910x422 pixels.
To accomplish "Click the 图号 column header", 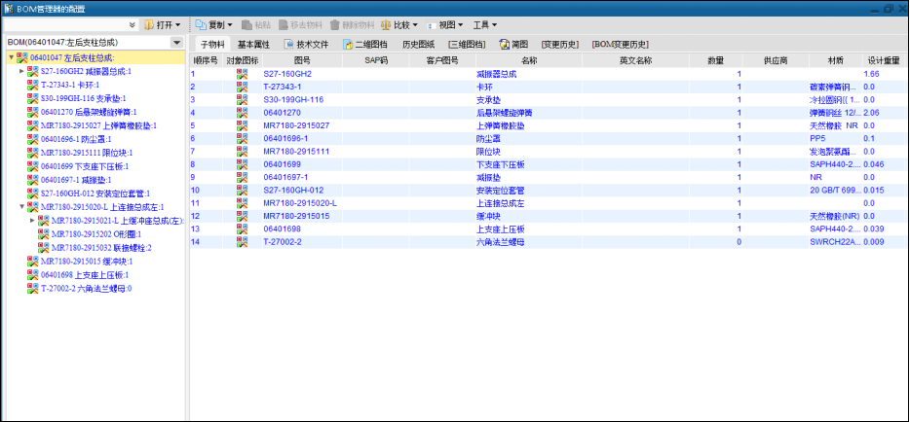I will point(302,60).
